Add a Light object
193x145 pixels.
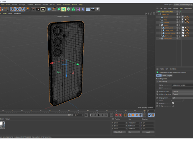(98, 9)
